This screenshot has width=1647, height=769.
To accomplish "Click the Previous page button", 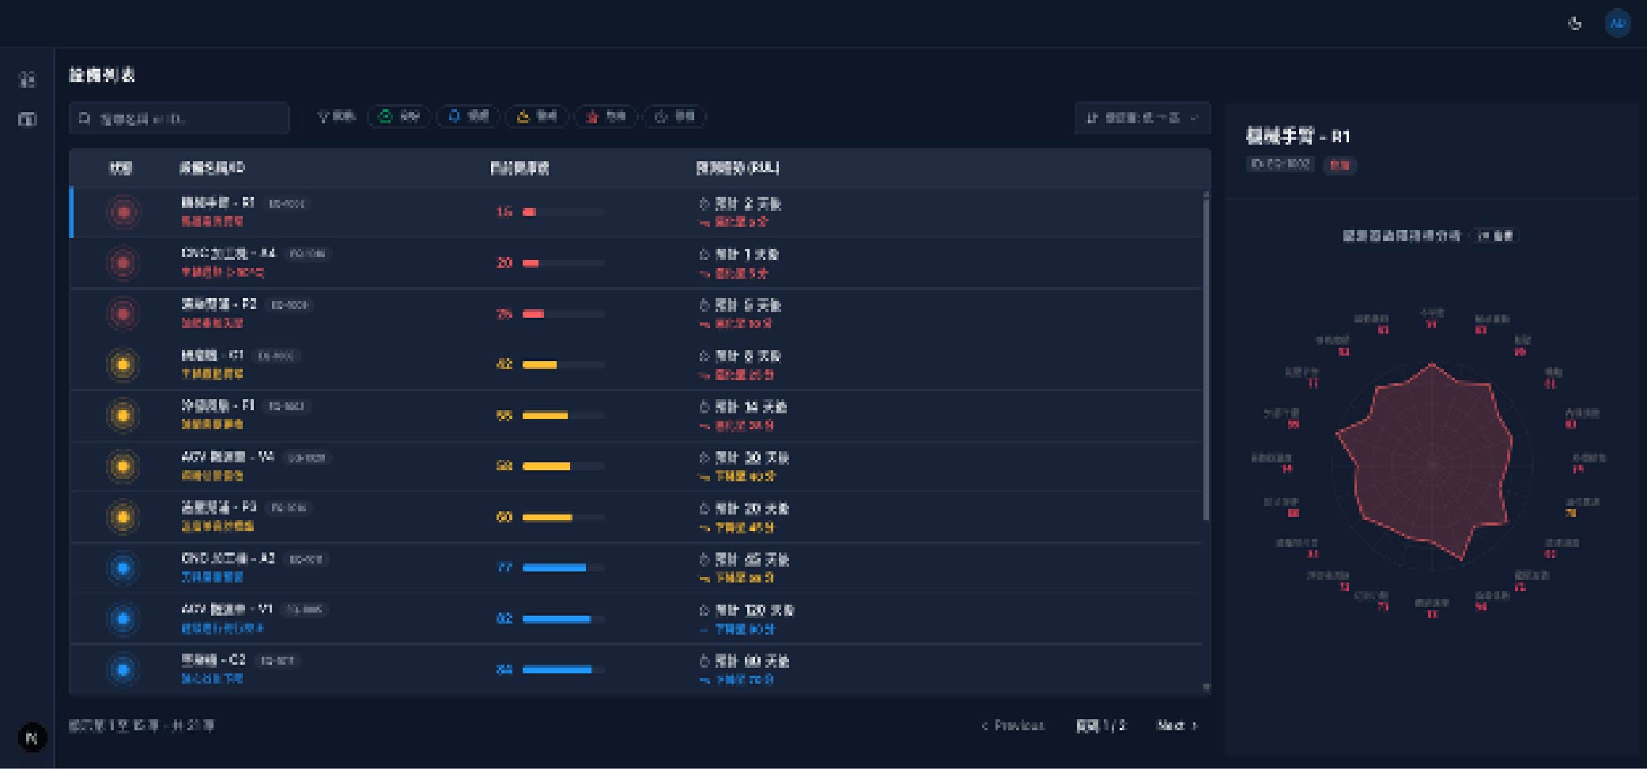I will (1013, 726).
